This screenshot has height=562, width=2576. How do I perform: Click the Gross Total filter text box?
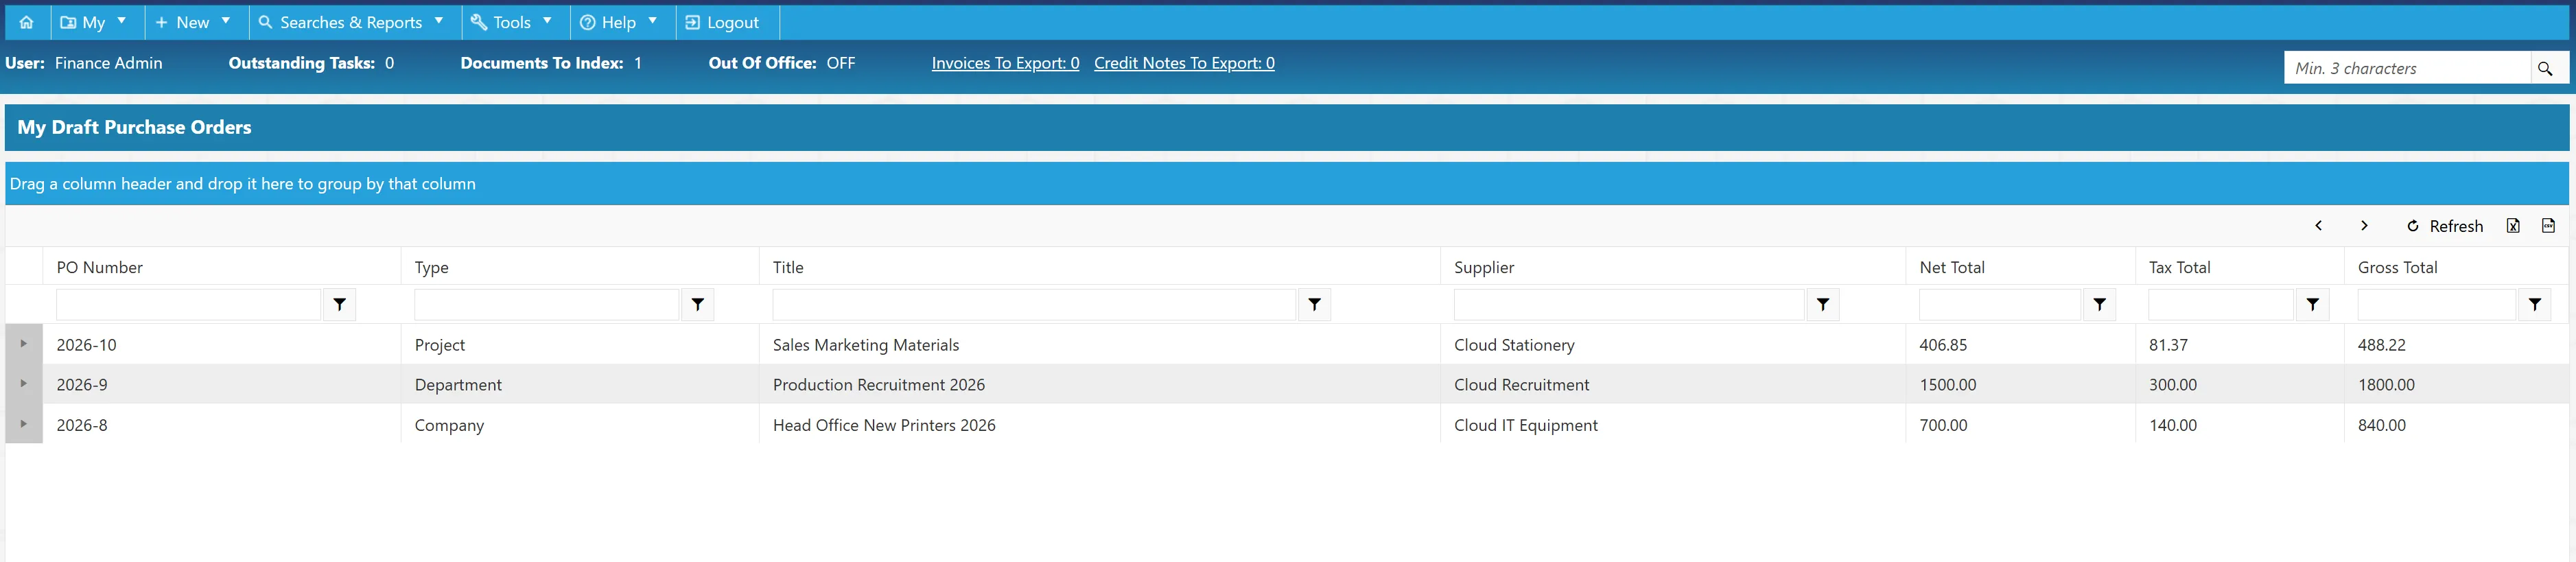[x=2437, y=304]
